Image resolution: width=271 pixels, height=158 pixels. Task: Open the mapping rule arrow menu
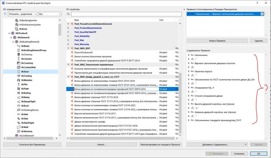(x=262, y=14)
